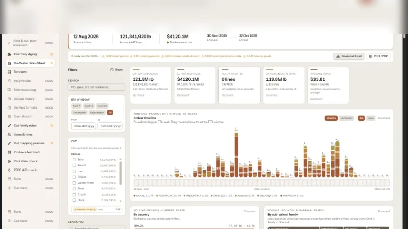The width and height of the screenshot is (408, 229).
Task: Click the Print / PDF button
Action: click(x=378, y=56)
